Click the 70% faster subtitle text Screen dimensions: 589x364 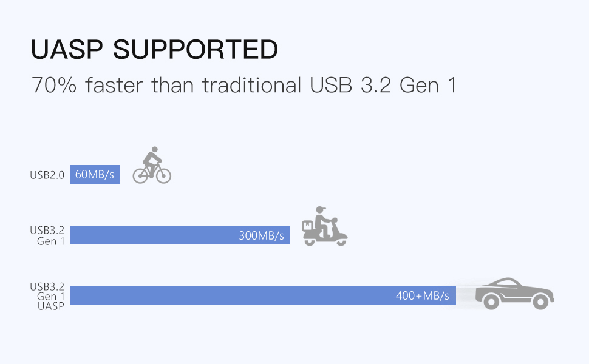[x=243, y=85]
